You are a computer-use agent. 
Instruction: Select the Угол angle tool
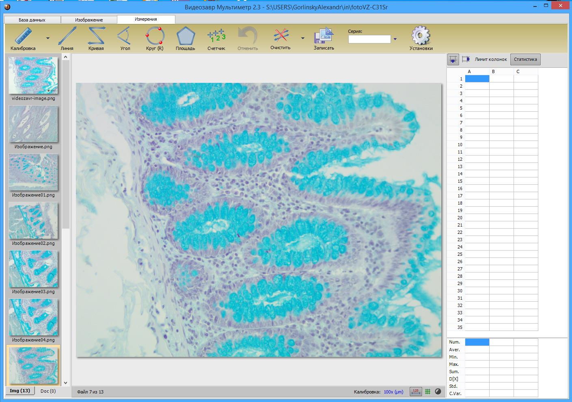coord(125,39)
